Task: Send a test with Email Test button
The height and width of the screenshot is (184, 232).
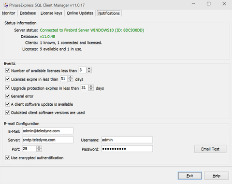Action: click(x=210, y=149)
